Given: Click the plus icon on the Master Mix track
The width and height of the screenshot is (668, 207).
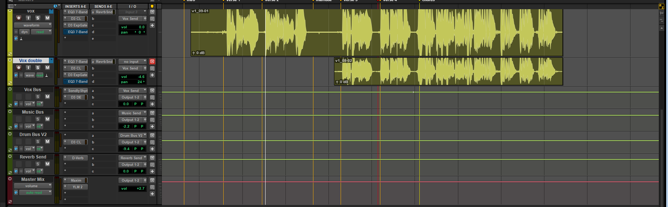Looking at the screenshot, I should 152,194.
